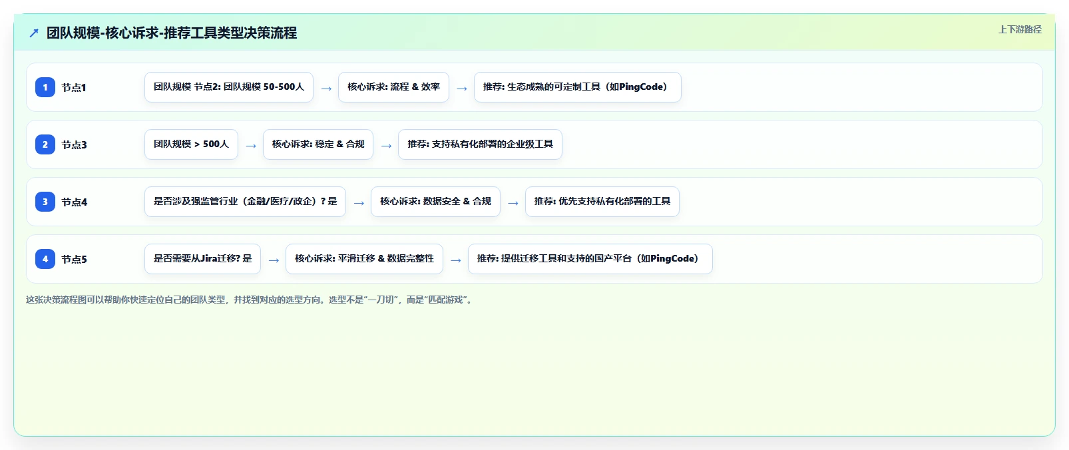Click the box 是否涉及强监管行业
Viewport: 1069px width, 450px height.
(245, 202)
